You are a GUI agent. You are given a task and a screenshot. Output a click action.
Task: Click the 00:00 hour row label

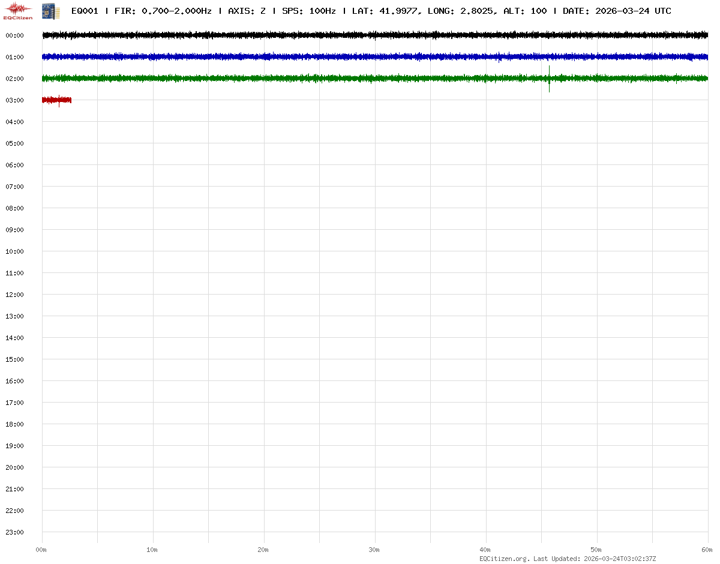[14, 35]
